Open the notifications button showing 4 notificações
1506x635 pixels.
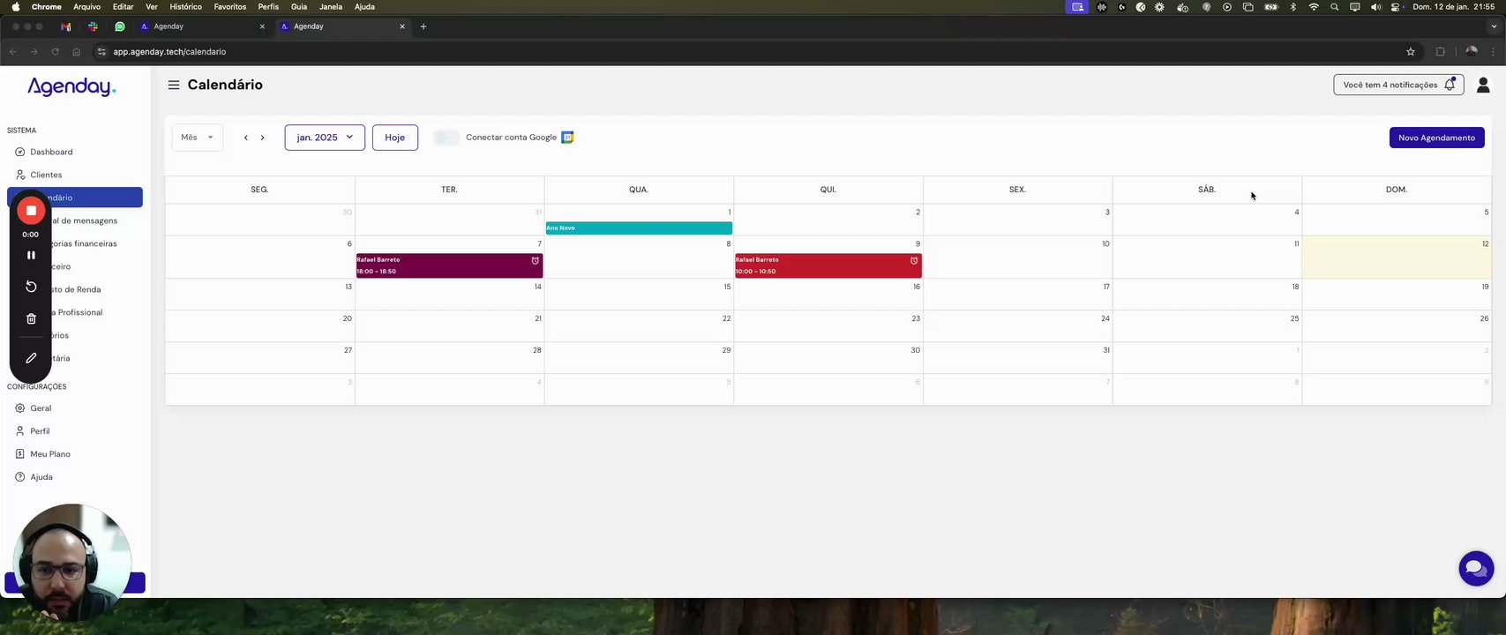(1398, 85)
